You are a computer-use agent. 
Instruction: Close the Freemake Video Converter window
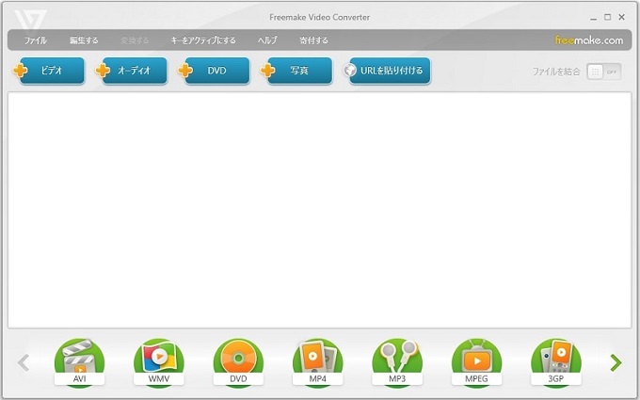tap(621, 17)
